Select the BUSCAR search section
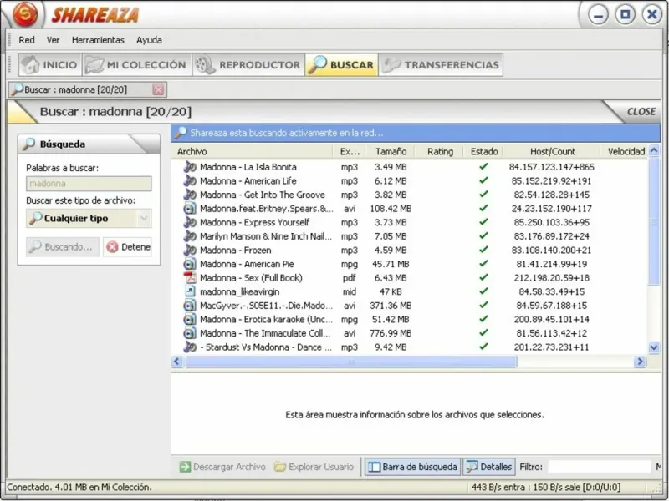669x501 pixels. point(341,65)
